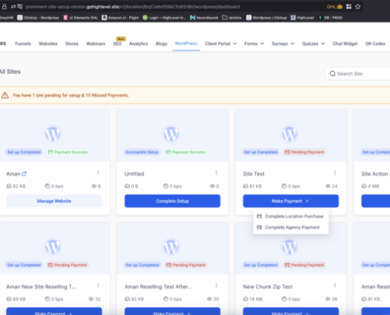Choose Complete Location Purchase option

click(x=291, y=217)
